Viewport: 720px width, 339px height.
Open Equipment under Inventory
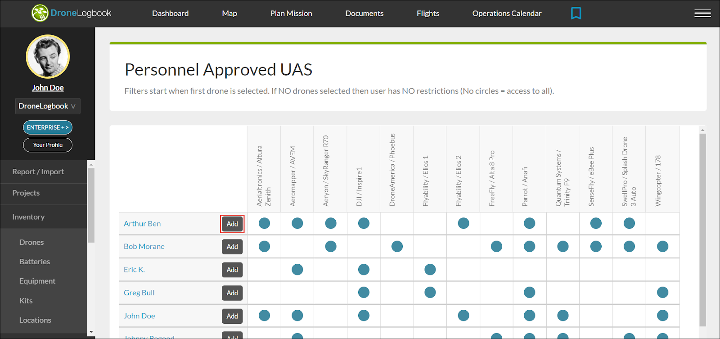tap(37, 281)
